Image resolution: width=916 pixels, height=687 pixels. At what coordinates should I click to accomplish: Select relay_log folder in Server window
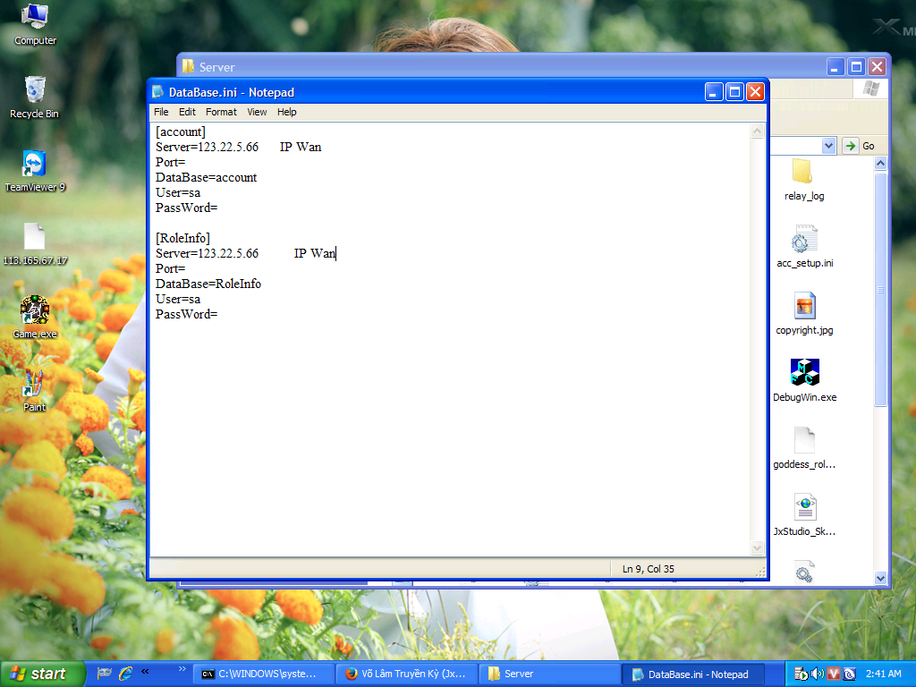click(804, 179)
